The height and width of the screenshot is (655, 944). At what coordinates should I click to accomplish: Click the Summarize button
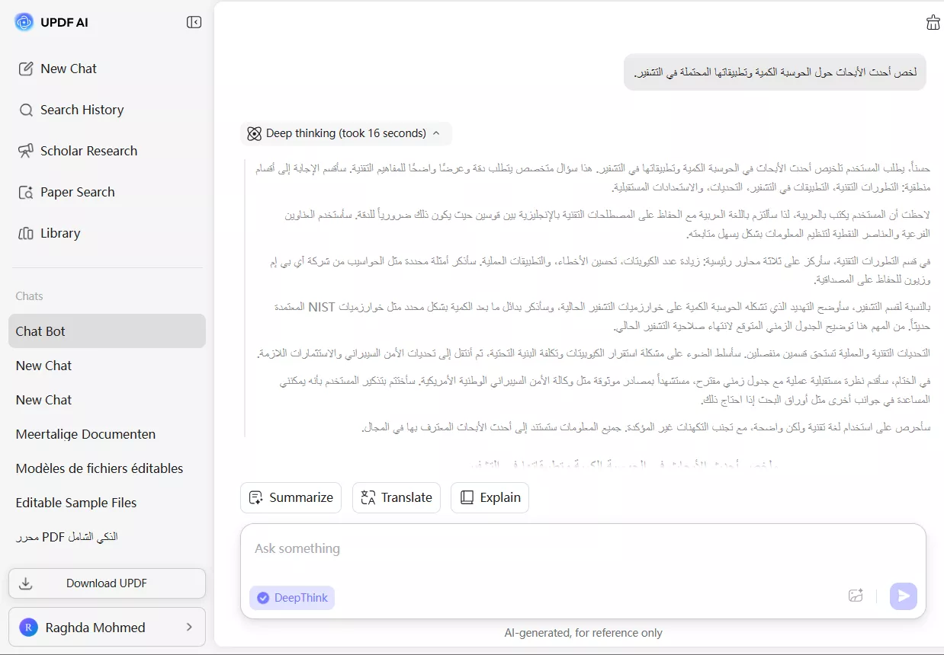[291, 497]
